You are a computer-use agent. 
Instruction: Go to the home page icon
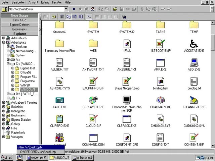[x=92, y=9]
